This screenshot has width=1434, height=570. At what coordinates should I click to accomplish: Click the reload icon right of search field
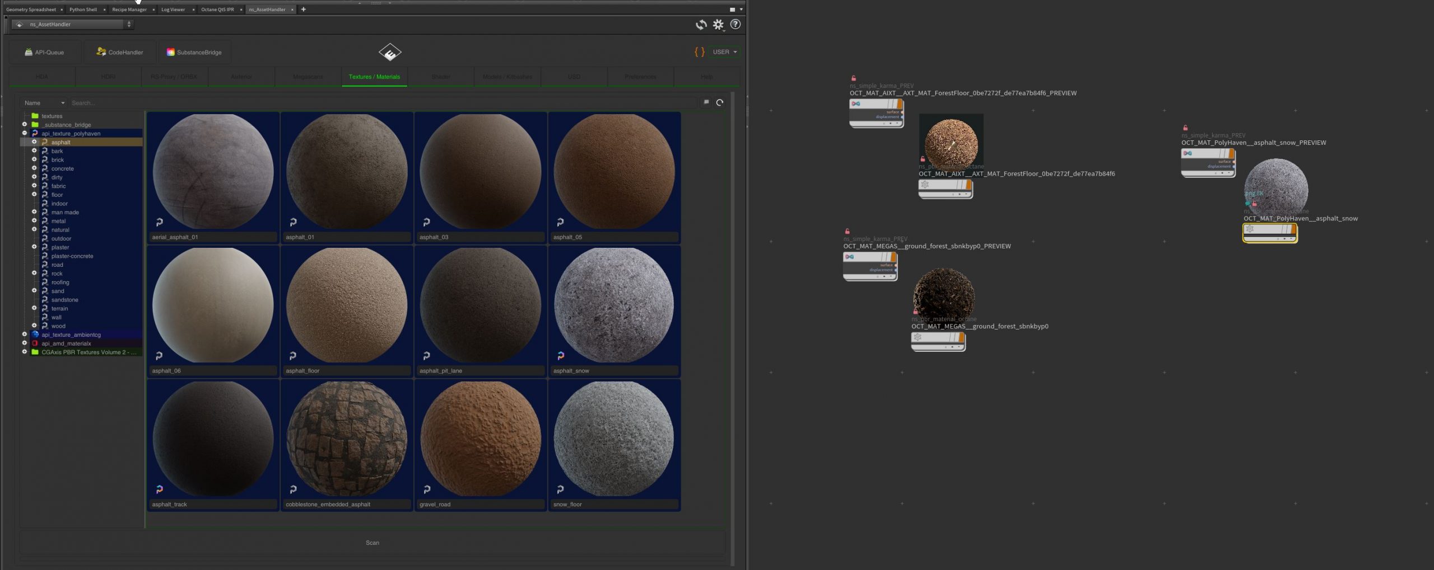tap(720, 103)
